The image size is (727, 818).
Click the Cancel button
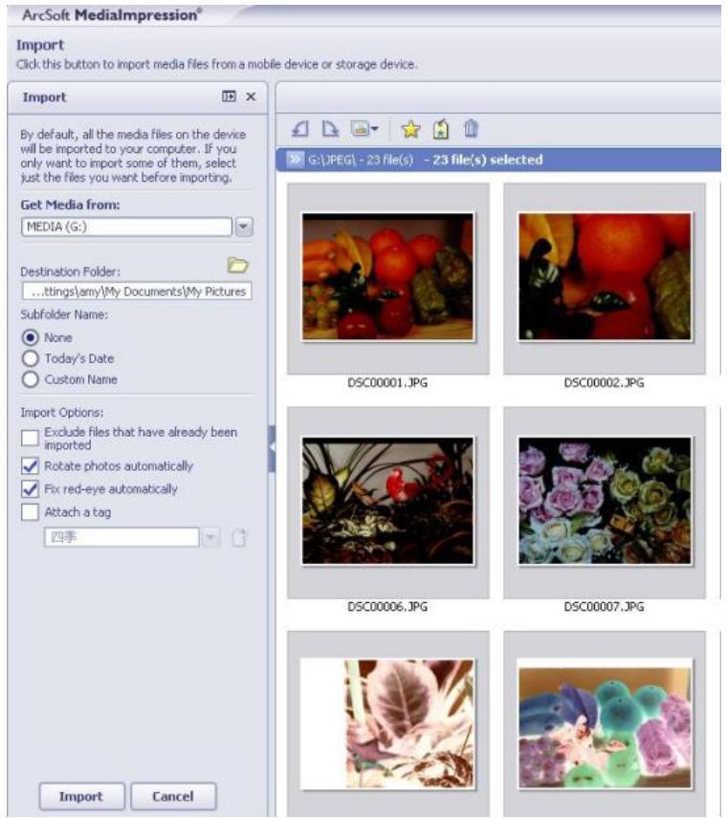pyautogui.click(x=173, y=796)
